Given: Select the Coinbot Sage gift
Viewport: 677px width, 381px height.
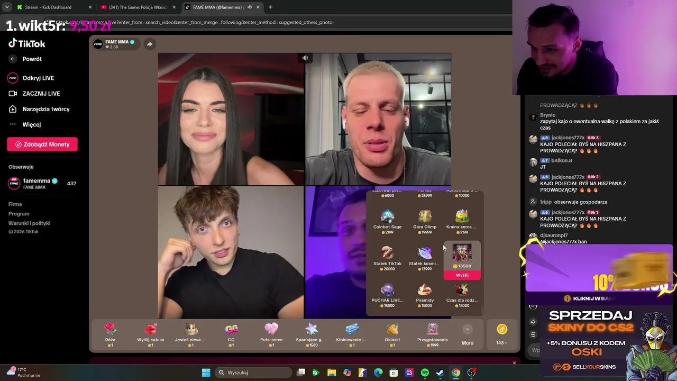Looking at the screenshot, I should [387, 222].
